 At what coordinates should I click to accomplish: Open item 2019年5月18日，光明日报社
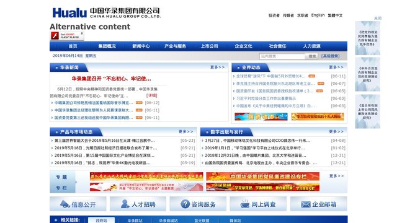105,148
